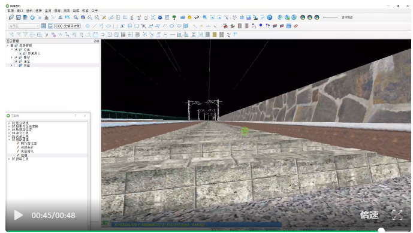This screenshot has height=233, width=413.
Task: Click the black curved undo arrow icon
Action: pyautogui.click(x=197, y=17)
